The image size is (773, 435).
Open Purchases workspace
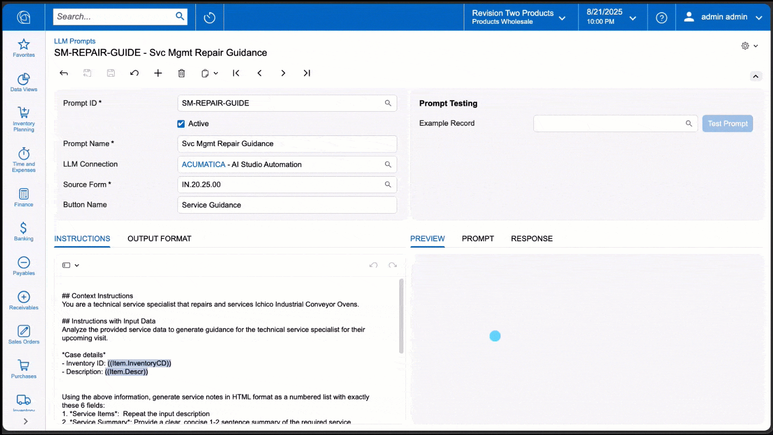pyautogui.click(x=24, y=369)
